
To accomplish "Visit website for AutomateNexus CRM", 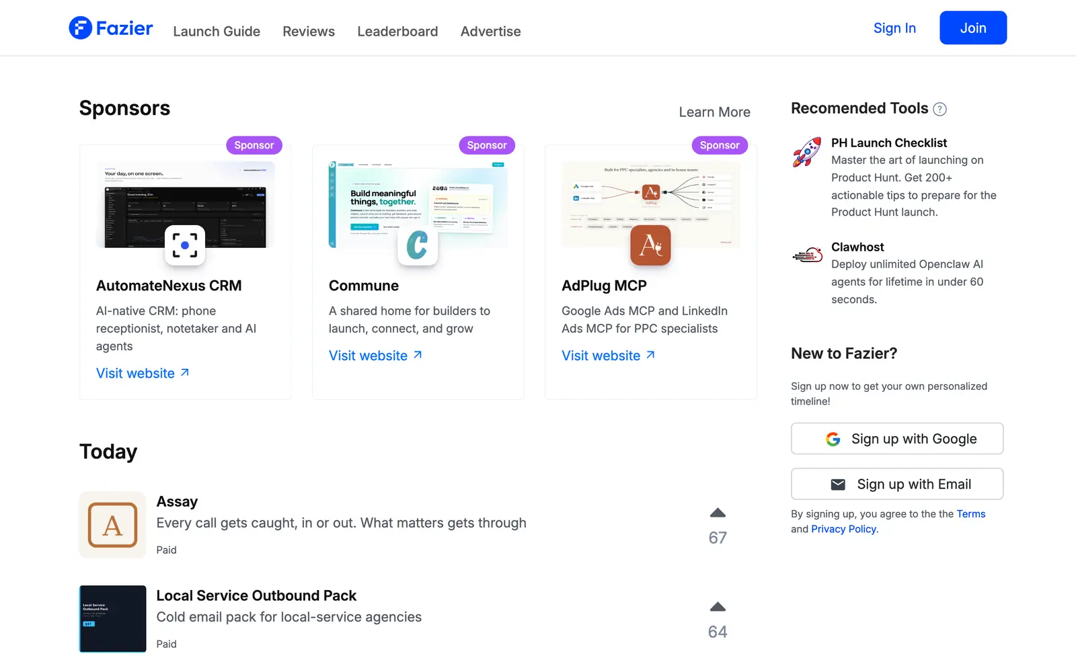I will coord(143,373).
